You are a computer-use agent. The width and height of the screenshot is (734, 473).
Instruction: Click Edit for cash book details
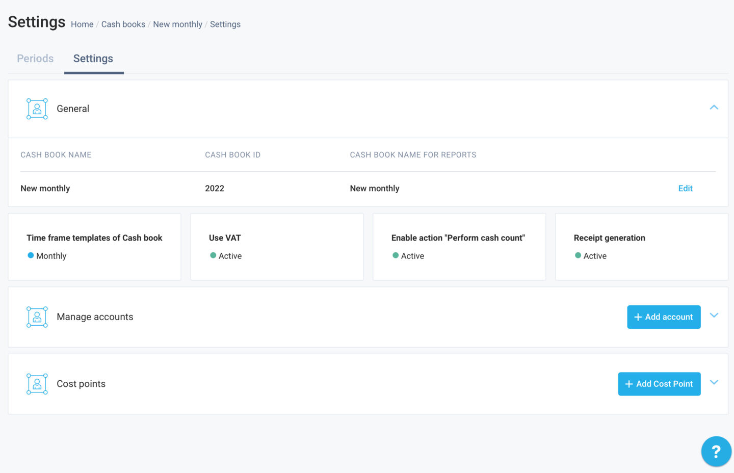coord(686,189)
